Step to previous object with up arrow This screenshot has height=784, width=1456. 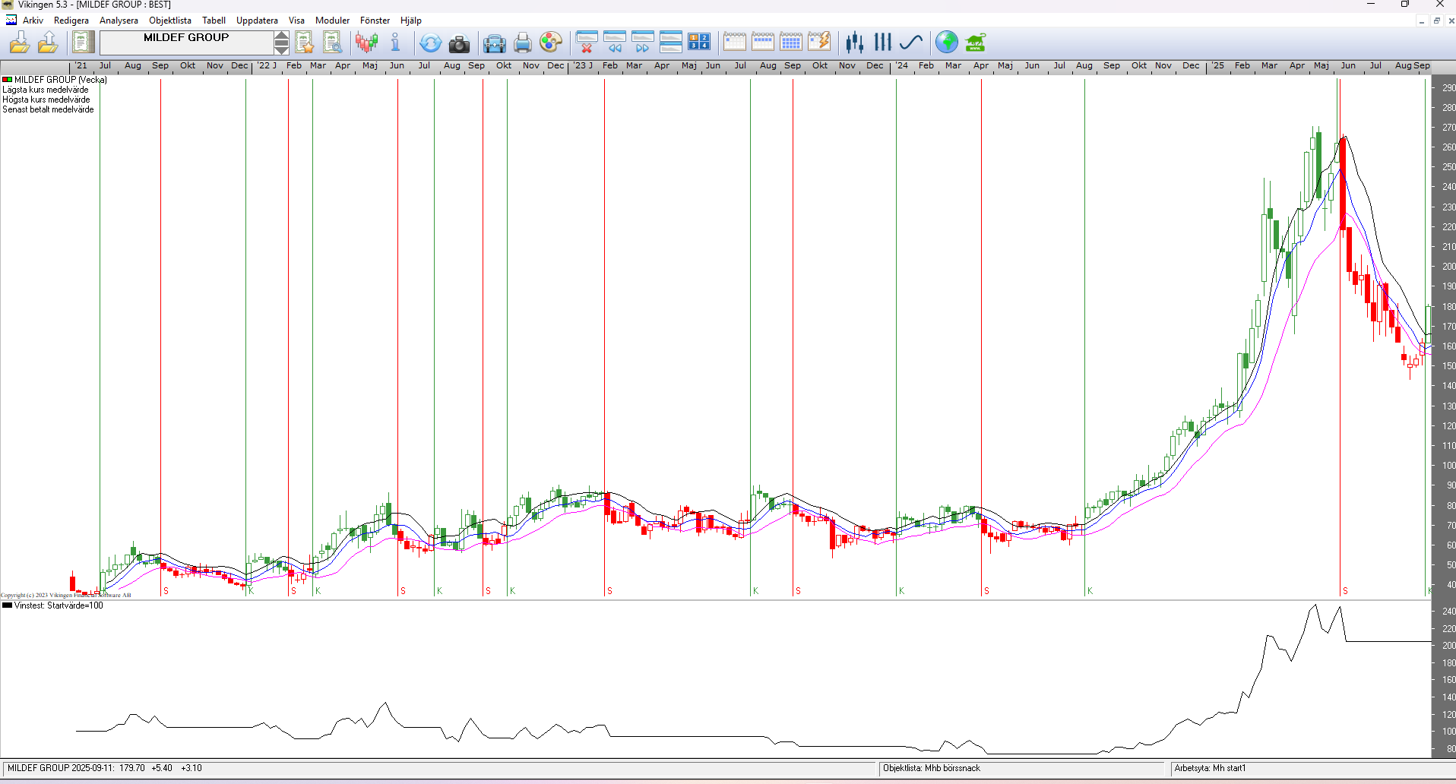[282, 36]
